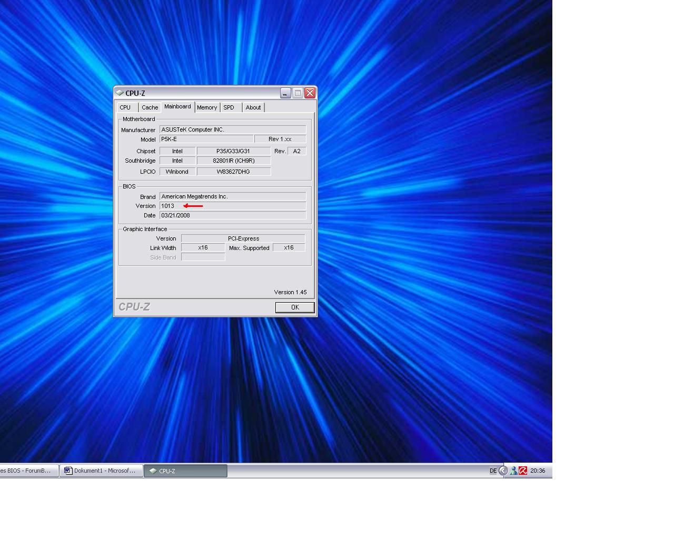674x539 pixels.
Task: Click the Max. Supported x16 field
Action: click(x=289, y=247)
